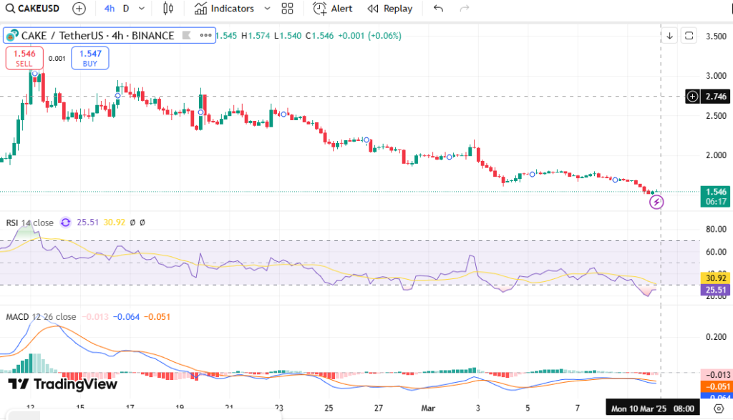This screenshot has height=420, width=733.
Task: Click the orange MACD signal label -0.051
Action: point(715,386)
